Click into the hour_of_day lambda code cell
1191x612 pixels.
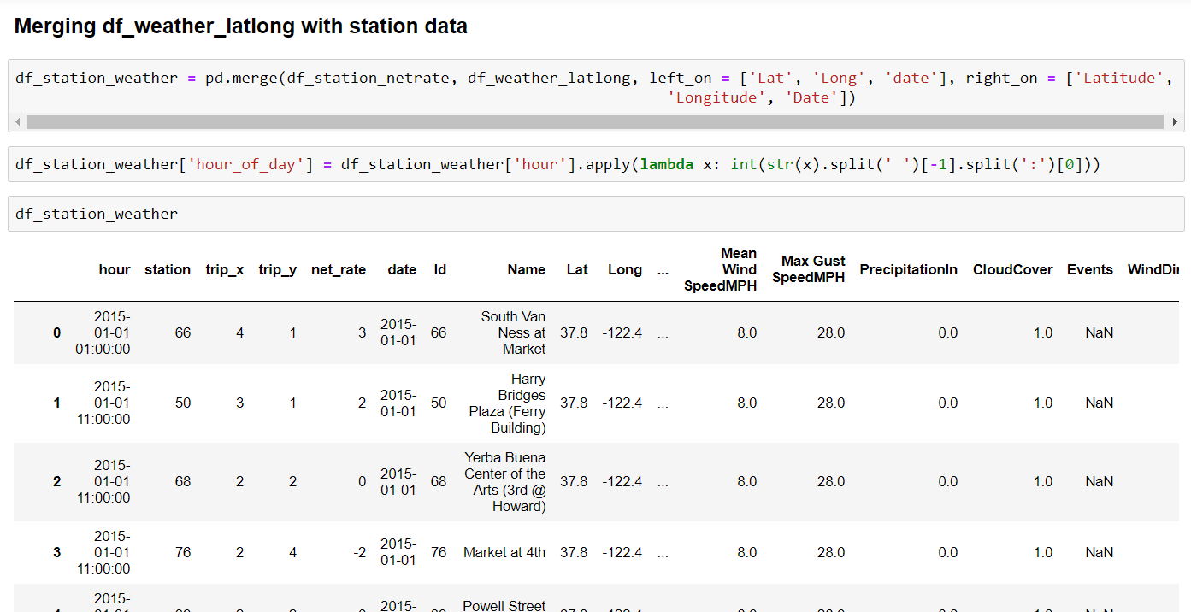[596, 164]
